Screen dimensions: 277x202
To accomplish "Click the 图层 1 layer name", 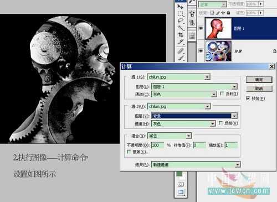I will tap(239, 29).
